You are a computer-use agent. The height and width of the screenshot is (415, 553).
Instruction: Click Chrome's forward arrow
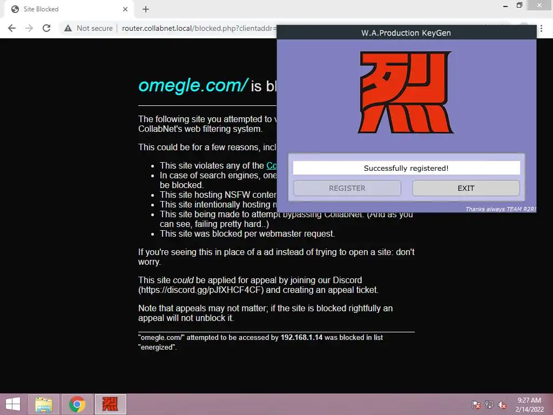(29, 28)
